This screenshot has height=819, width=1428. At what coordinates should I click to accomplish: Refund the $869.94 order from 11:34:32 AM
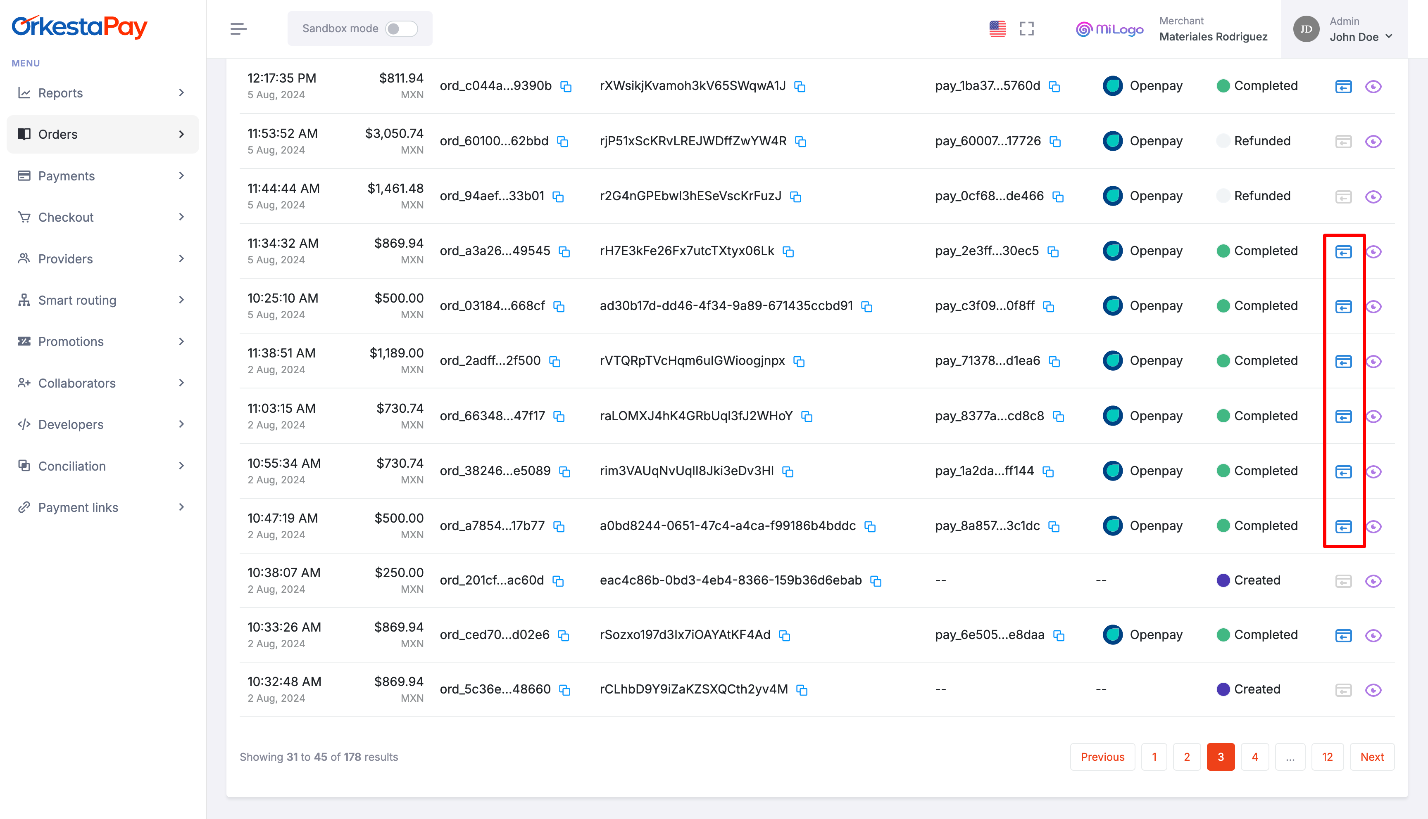click(x=1343, y=252)
